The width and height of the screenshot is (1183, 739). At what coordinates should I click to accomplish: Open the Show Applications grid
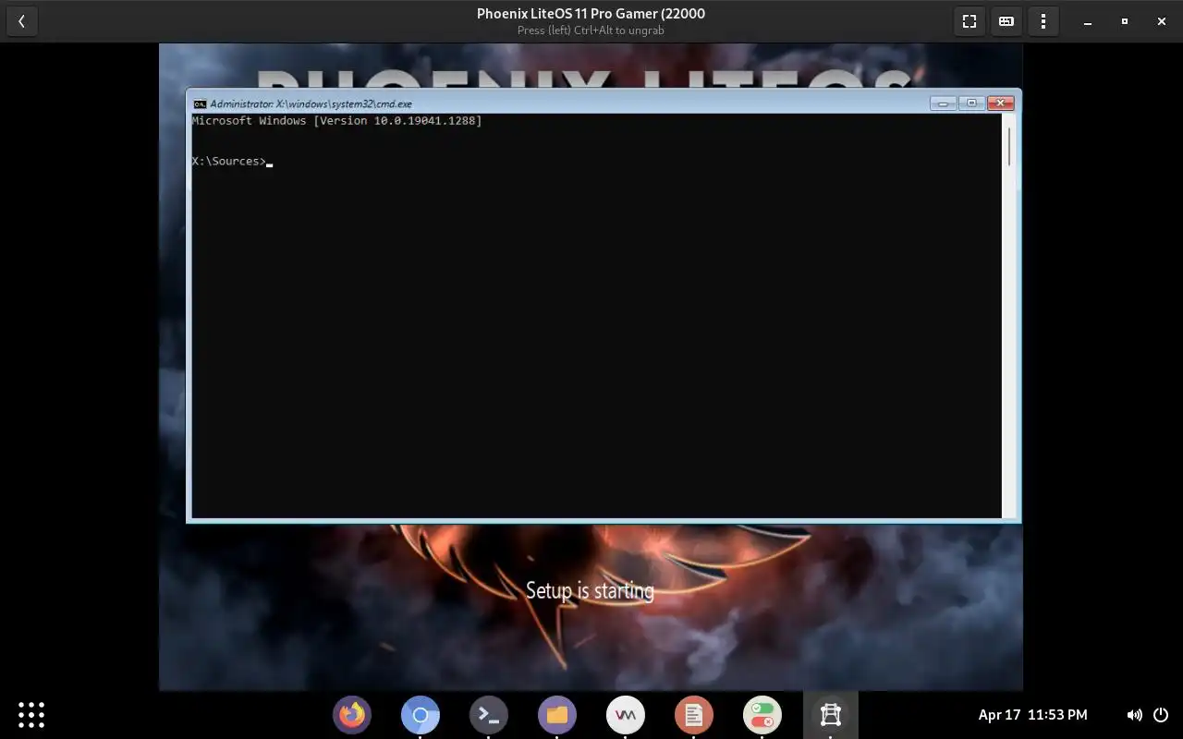point(31,715)
